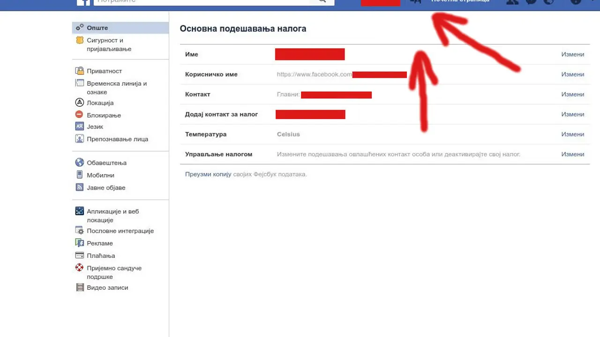
Task: Click Преузми копију link
Action: [209, 174]
